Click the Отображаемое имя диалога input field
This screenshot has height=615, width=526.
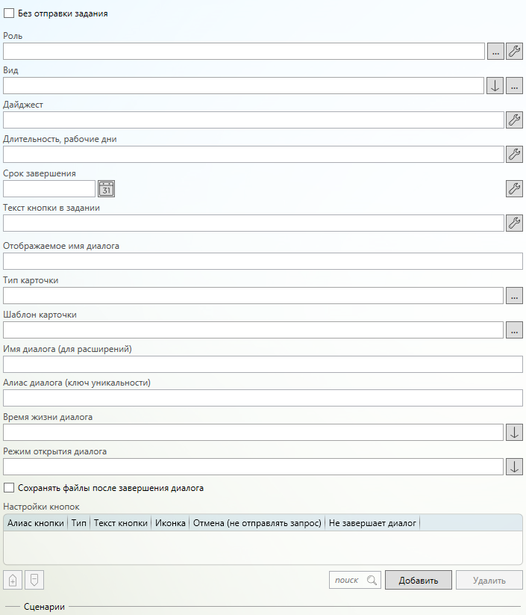coord(263,261)
